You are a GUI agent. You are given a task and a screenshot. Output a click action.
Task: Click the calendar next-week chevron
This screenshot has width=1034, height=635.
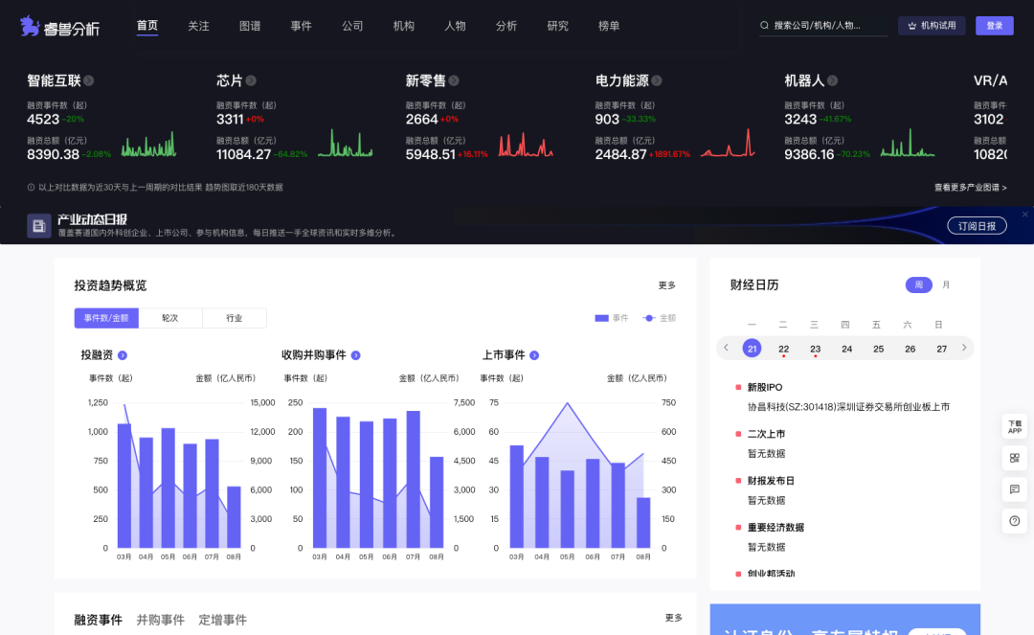tap(964, 349)
